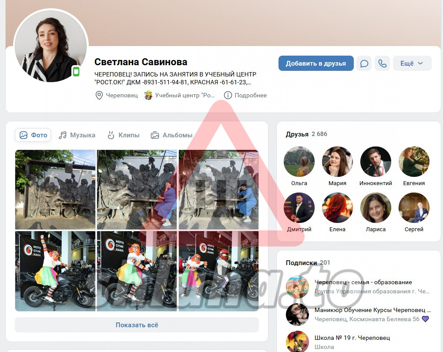Click friend Елена's round avatar
This screenshot has height=352, width=443.
[337, 208]
